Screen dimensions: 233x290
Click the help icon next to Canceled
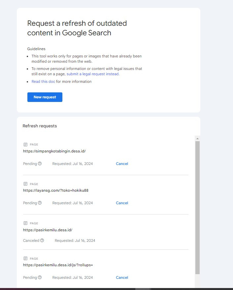(42, 241)
